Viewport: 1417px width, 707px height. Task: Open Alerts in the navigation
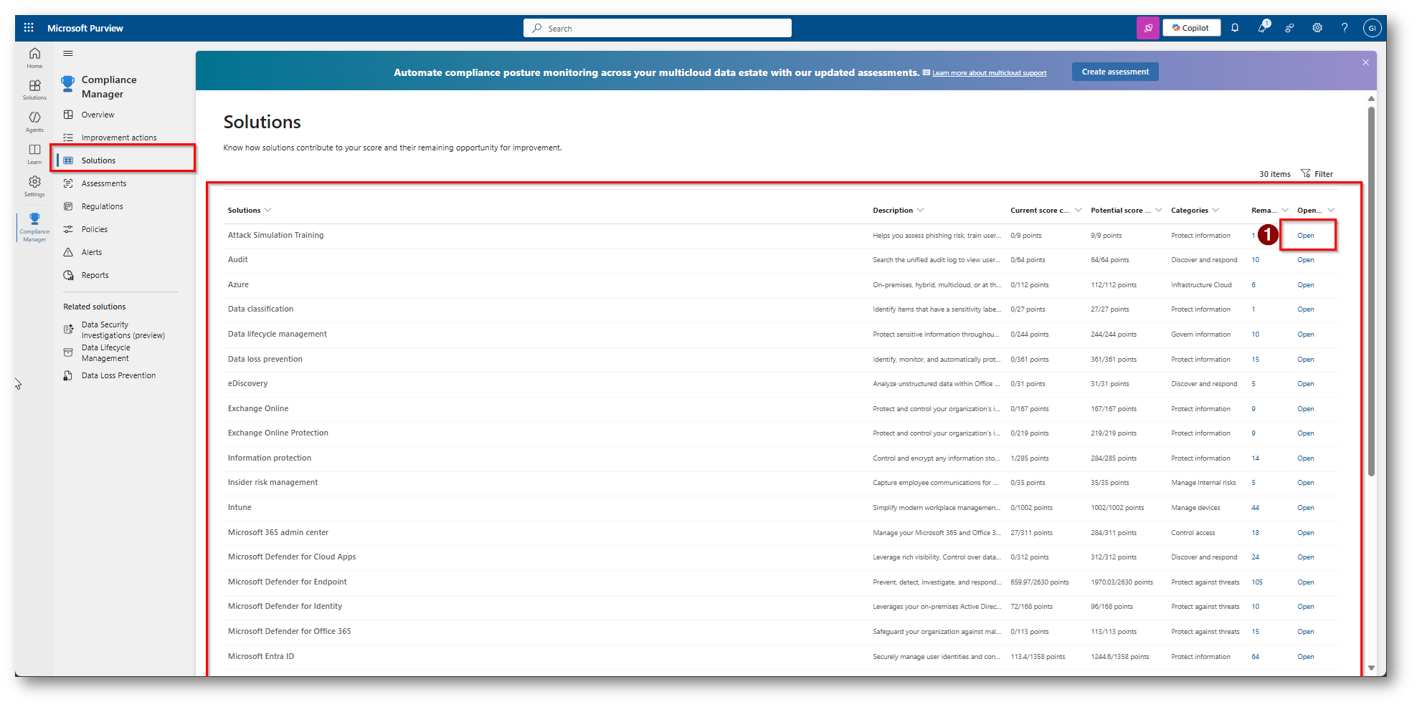point(92,252)
